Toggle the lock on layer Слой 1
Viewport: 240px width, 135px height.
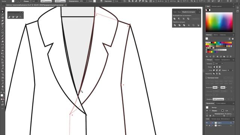point(209,125)
